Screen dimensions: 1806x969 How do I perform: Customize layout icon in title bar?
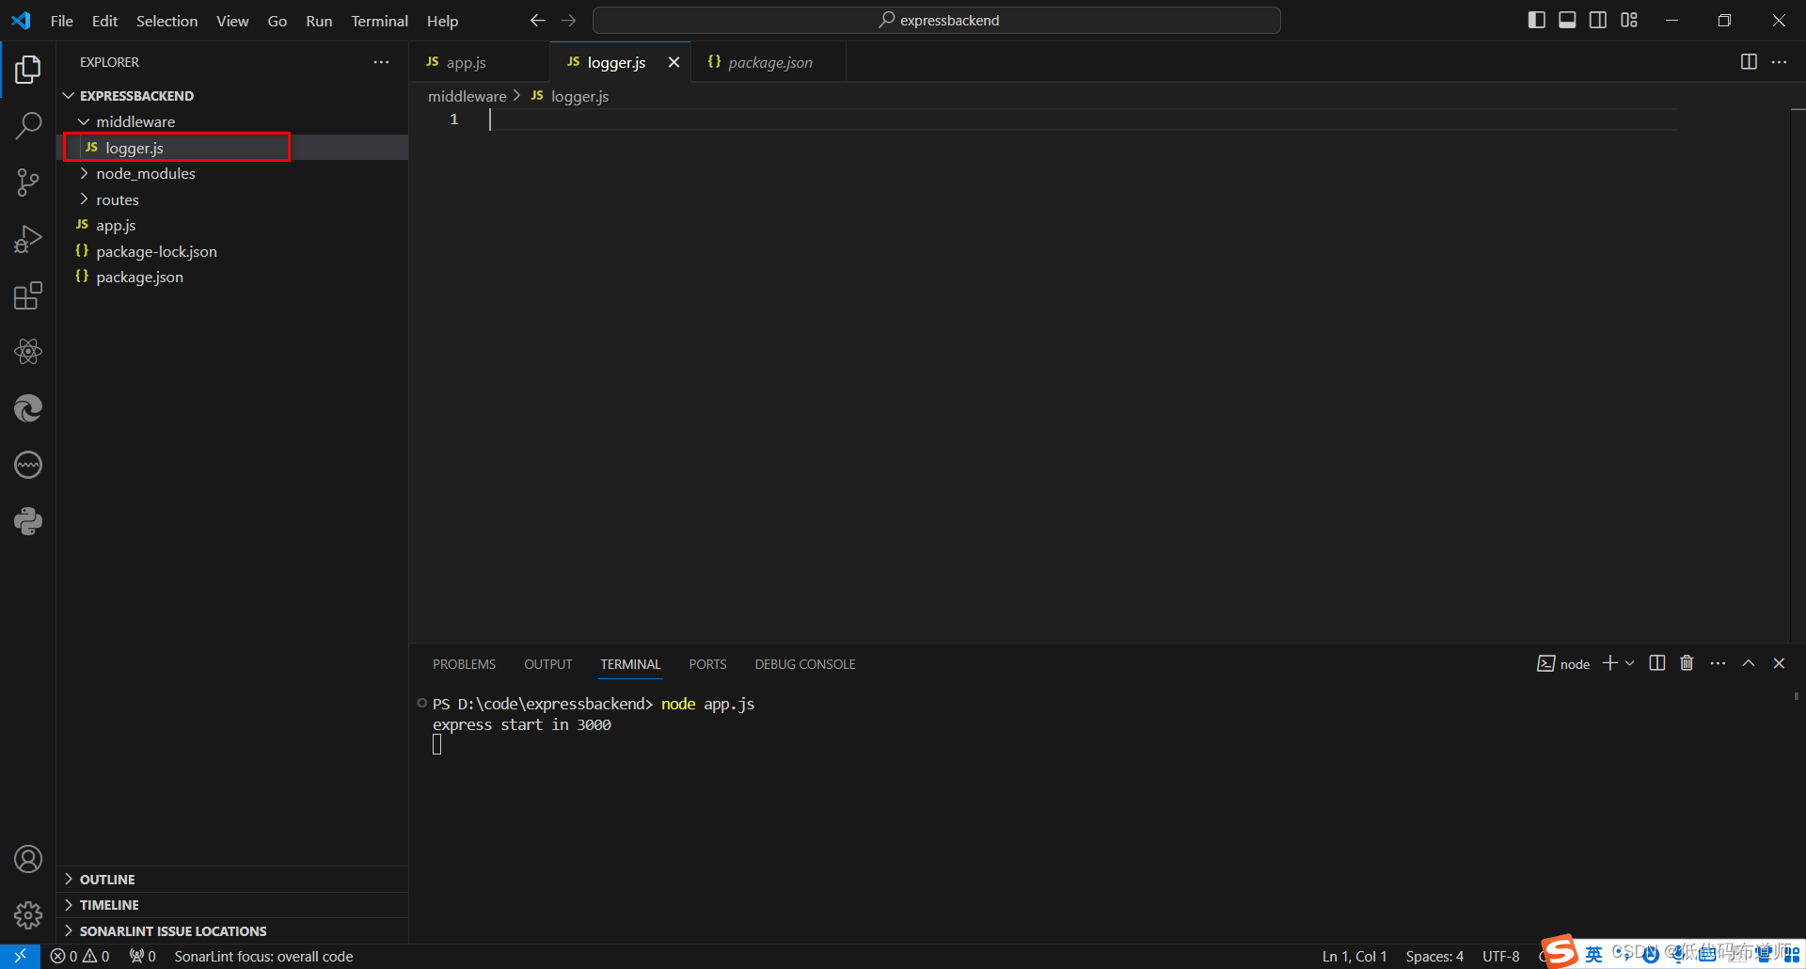pos(1629,21)
